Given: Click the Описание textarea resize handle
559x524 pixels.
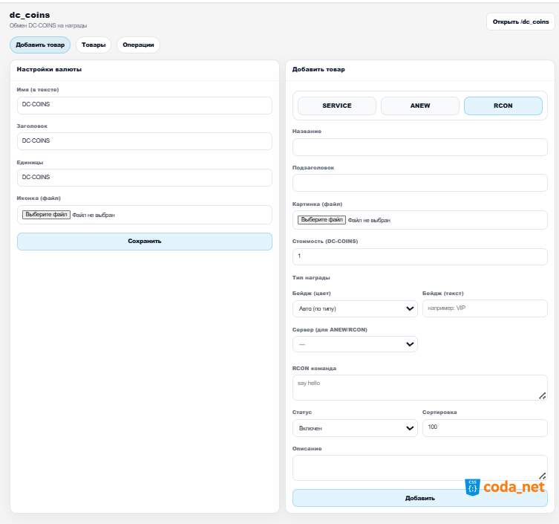Looking at the screenshot, I should point(542,476).
